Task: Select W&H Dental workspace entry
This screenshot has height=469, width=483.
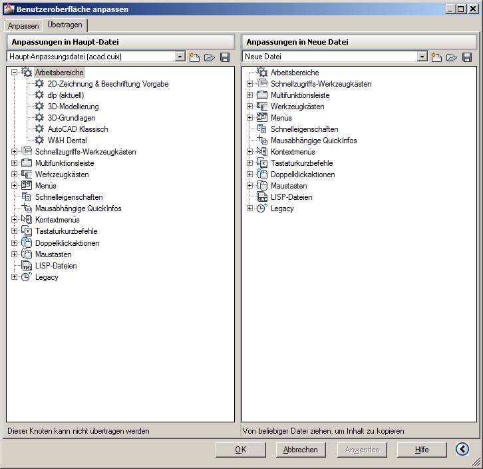Action: pyautogui.click(x=67, y=141)
